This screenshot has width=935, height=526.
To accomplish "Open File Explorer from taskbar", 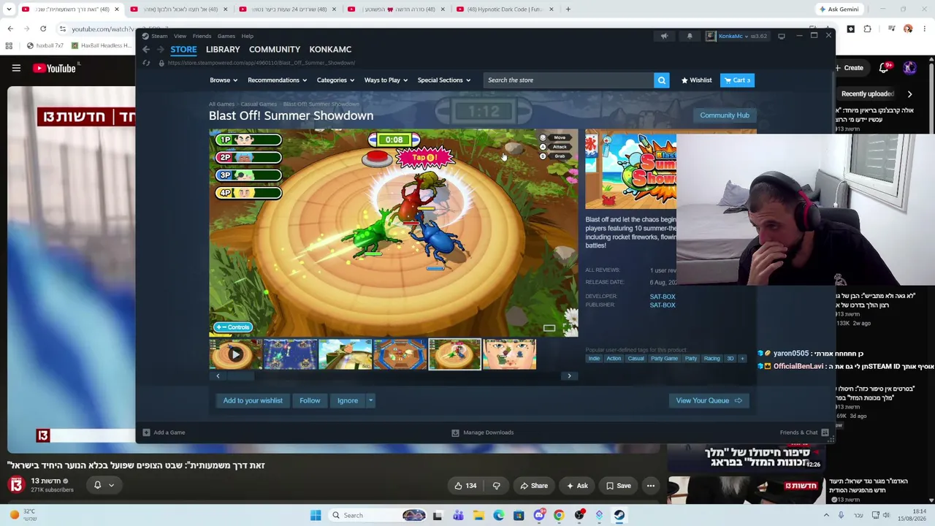I will [x=478, y=516].
